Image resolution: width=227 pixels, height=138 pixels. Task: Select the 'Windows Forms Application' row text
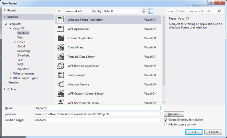coord(85,20)
